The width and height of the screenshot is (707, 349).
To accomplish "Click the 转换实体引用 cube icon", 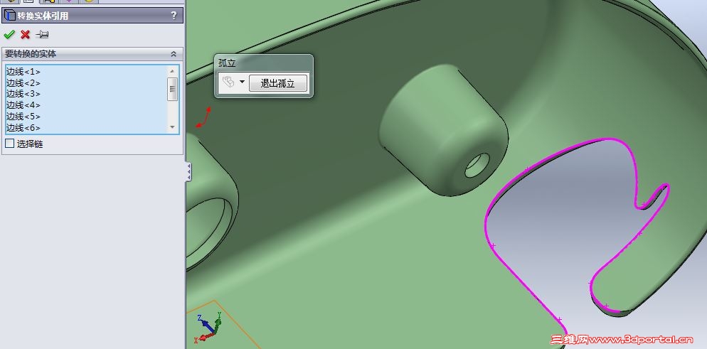I will point(9,16).
